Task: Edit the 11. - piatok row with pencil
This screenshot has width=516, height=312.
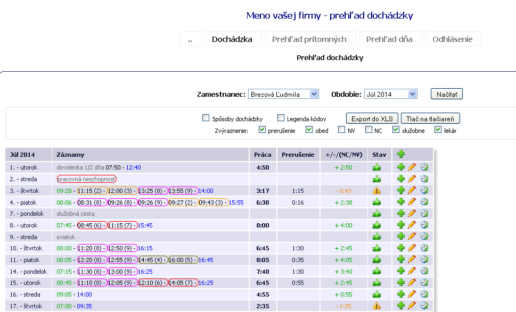Action: coord(412,259)
